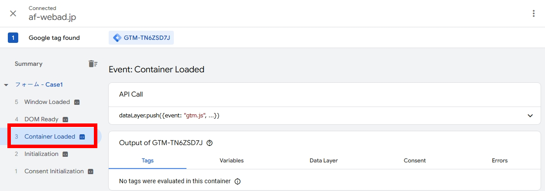545x191 pixels.
Task: Open the three-dot more options menu
Action: click(534, 13)
